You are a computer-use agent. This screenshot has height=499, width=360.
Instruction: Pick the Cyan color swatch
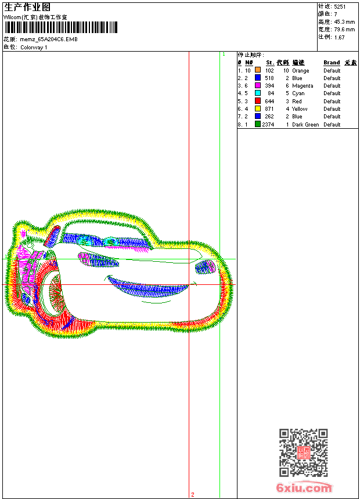[258, 93]
